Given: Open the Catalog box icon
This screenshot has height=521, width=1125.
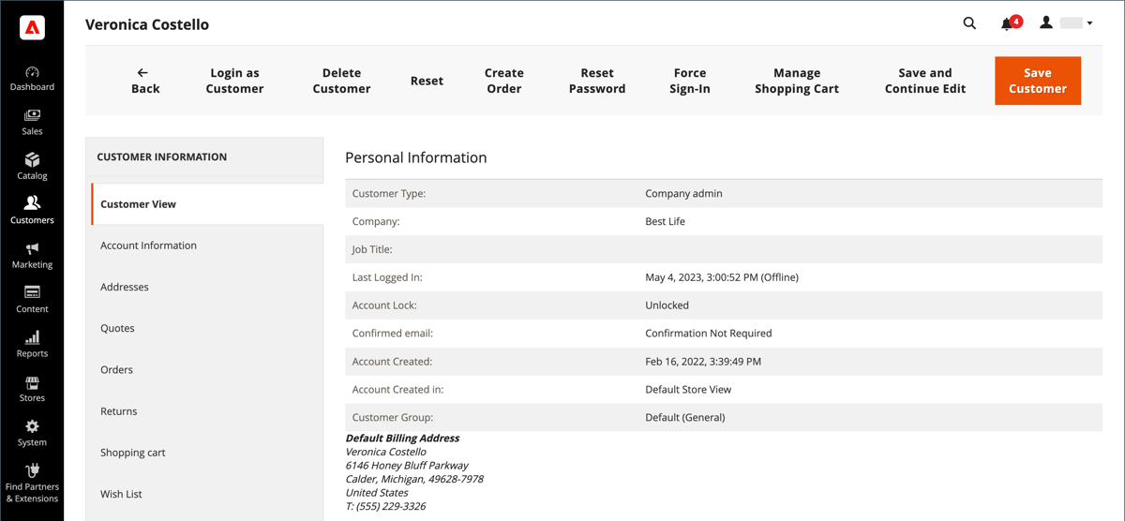Looking at the screenshot, I should coord(32,160).
